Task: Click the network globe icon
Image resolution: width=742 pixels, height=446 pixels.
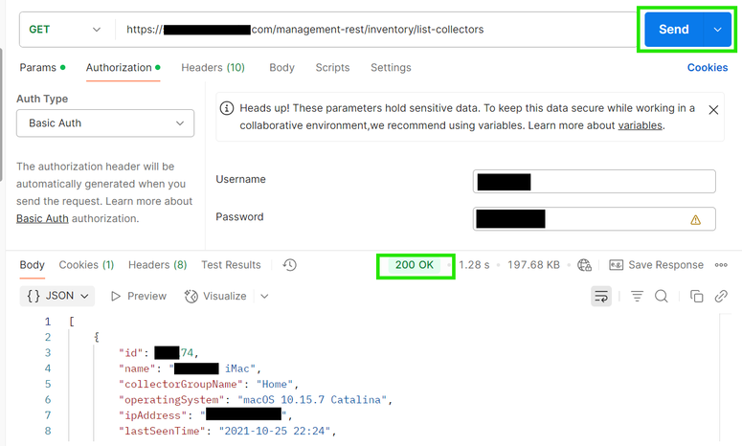Action: coord(585,265)
